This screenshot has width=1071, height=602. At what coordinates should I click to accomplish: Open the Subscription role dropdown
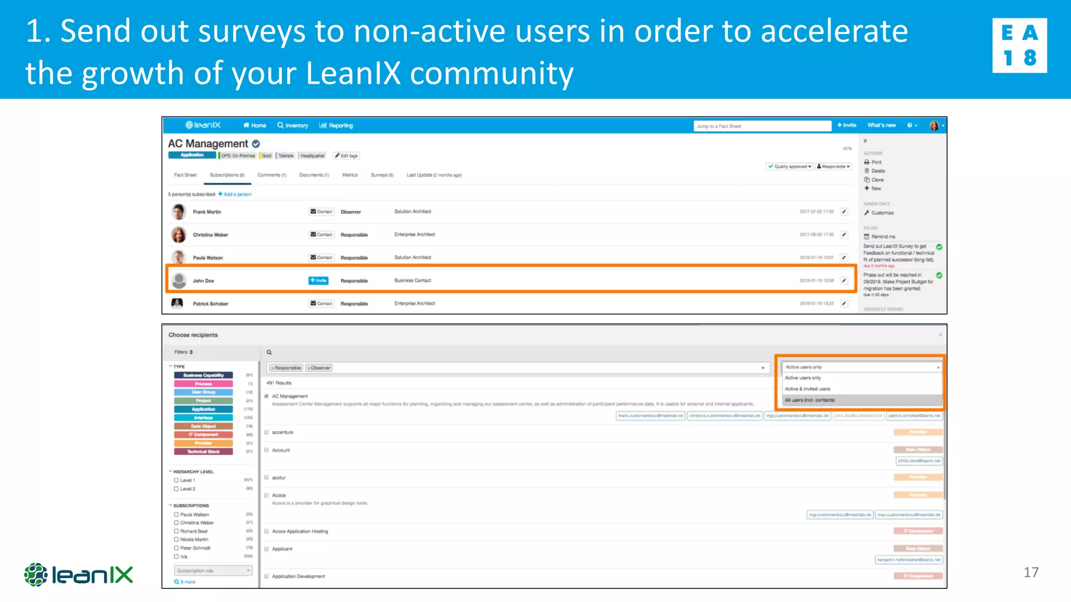tap(213, 571)
